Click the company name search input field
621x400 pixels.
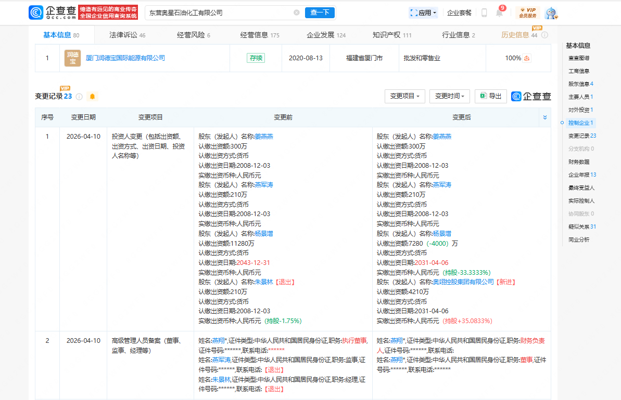pos(219,12)
